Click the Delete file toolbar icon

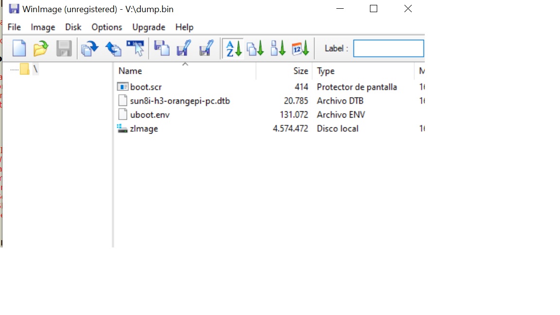(206, 48)
